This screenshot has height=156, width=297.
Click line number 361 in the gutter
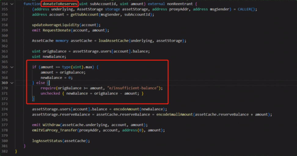pyautogui.click(x=5, y=41)
